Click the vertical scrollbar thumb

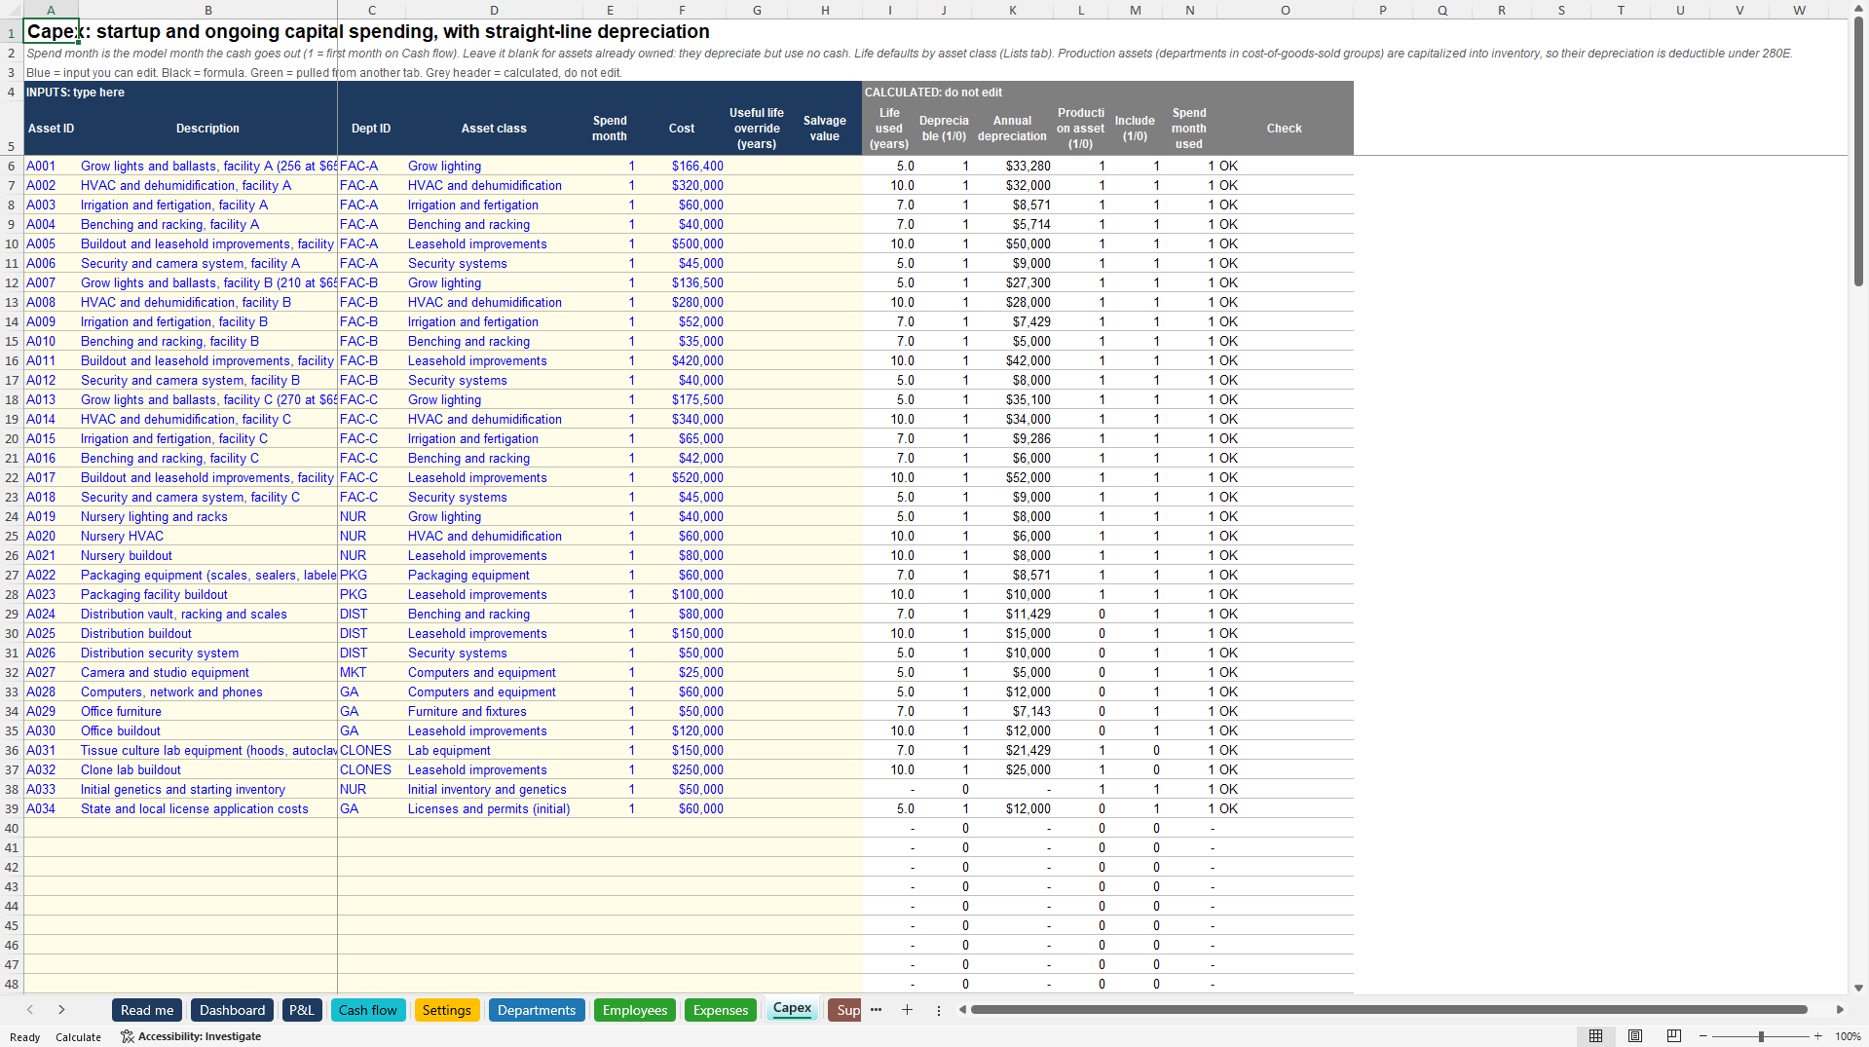click(x=1858, y=151)
